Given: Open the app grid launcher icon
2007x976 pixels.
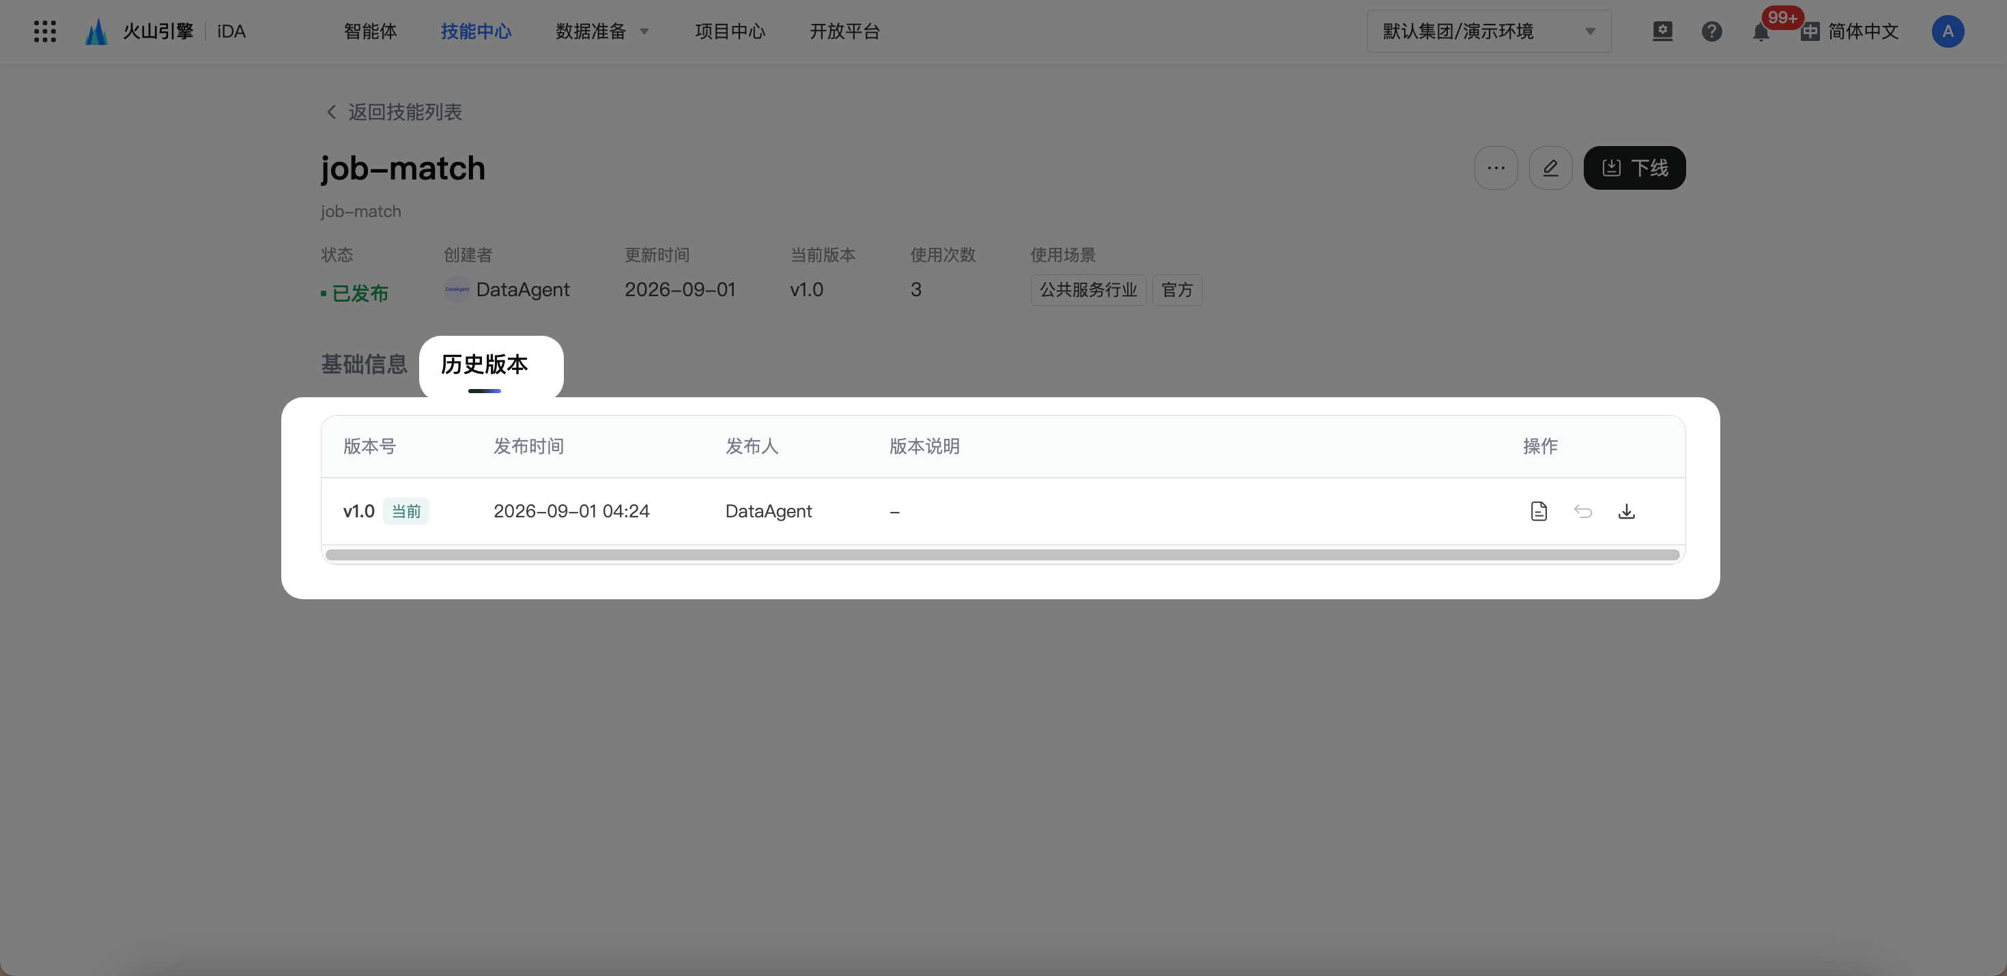Looking at the screenshot, I should (x=45, y=31).
